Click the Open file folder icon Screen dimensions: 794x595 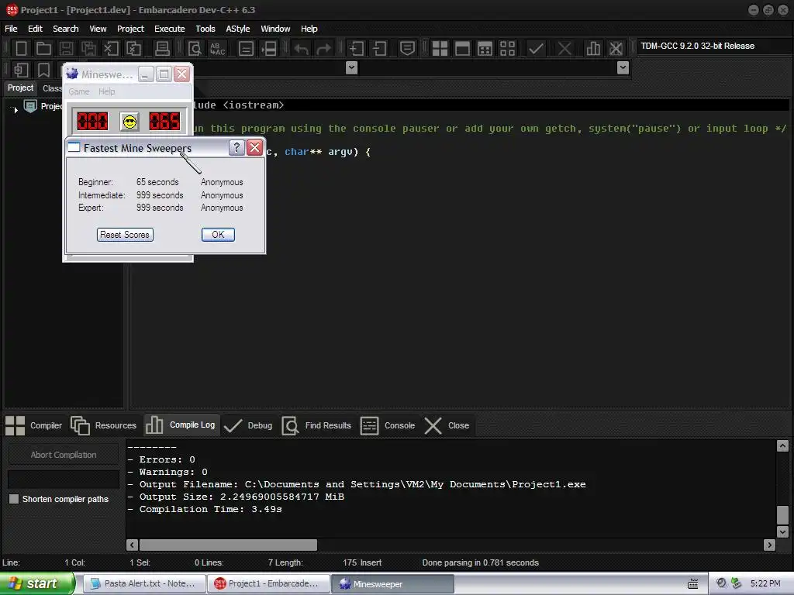(43, 49)
